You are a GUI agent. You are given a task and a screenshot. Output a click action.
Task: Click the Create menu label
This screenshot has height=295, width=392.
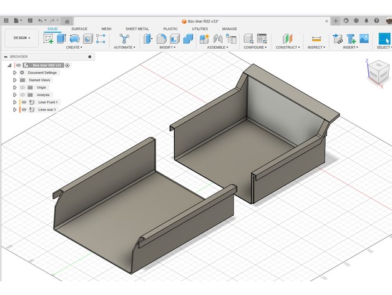(x=74, y=47)
